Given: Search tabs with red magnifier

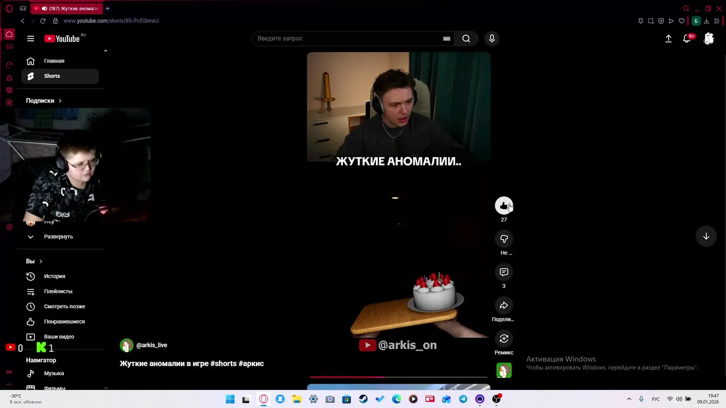Looking at the screenshot, I should pyautogui.click(x=686, y=8).
